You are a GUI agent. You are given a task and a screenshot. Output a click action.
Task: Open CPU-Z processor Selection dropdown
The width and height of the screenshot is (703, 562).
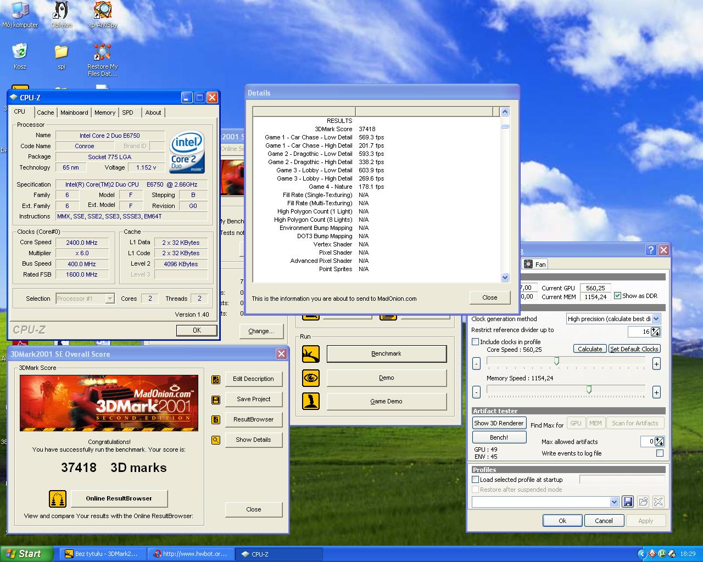(x=110, y=299)
